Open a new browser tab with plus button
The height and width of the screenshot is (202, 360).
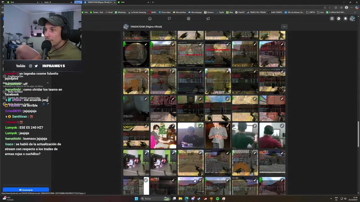tap(153, 2)
